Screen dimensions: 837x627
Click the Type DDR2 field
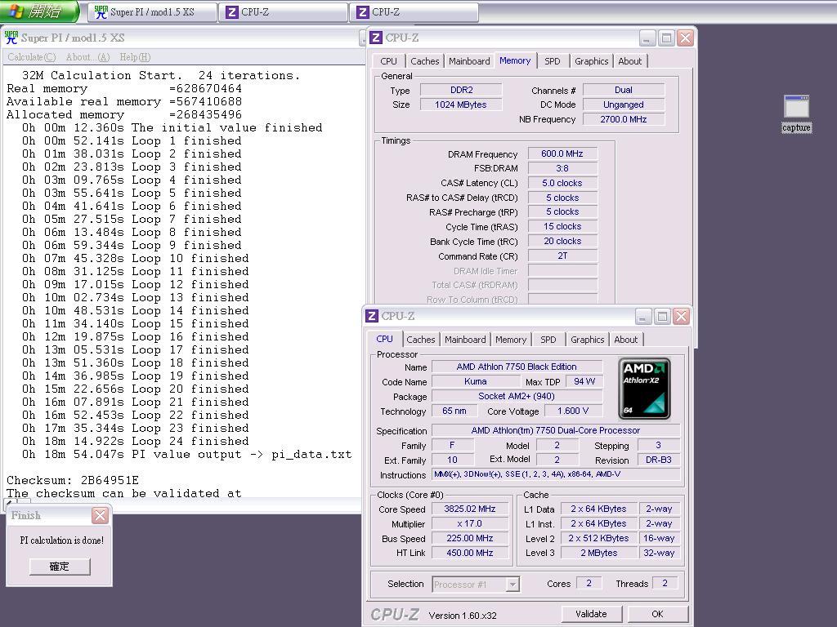click(x=461, y=90)
